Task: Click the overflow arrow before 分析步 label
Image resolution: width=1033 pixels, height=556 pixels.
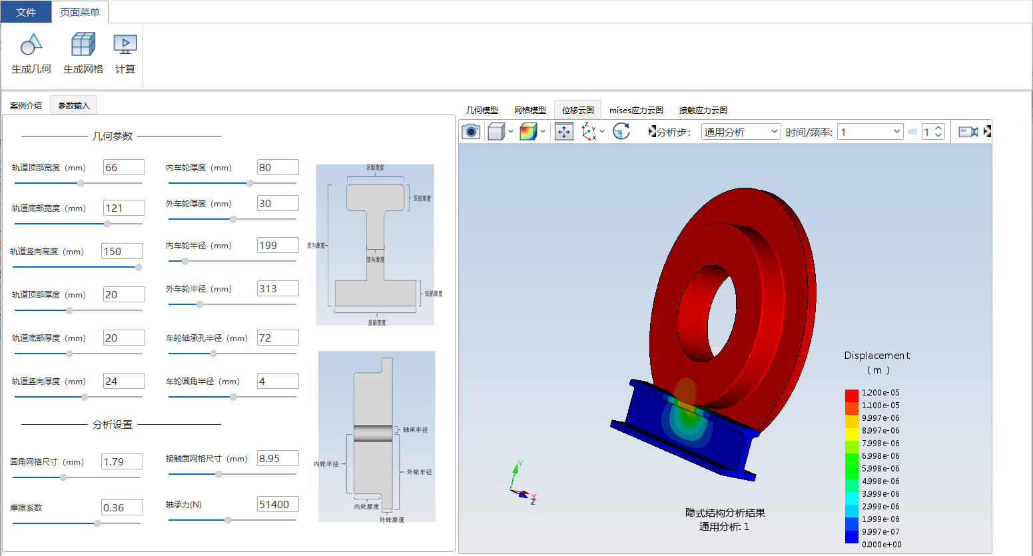Action: (652, 132)
